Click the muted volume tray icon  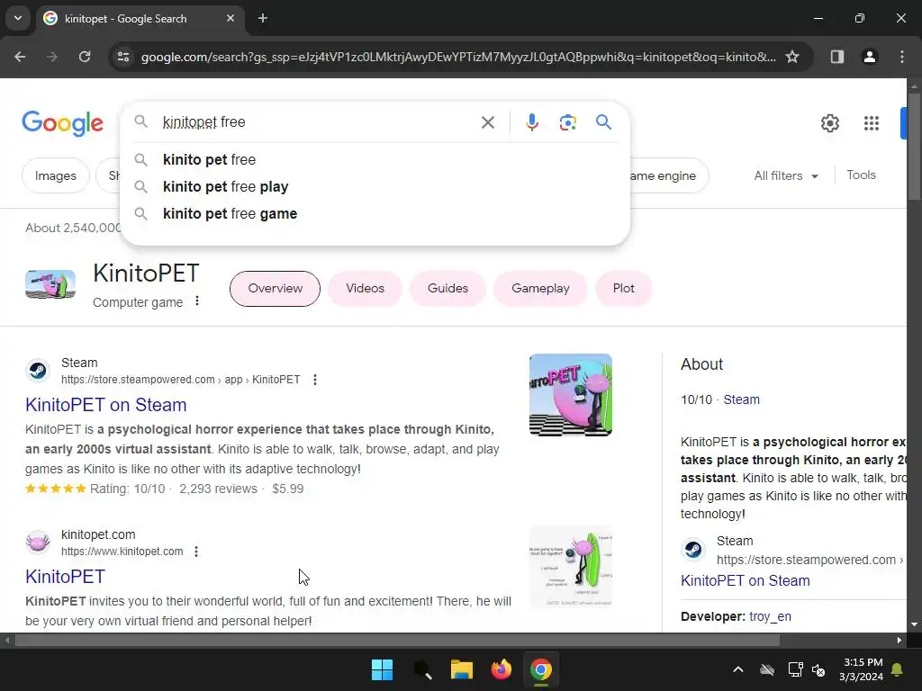[x=818, y=669]
